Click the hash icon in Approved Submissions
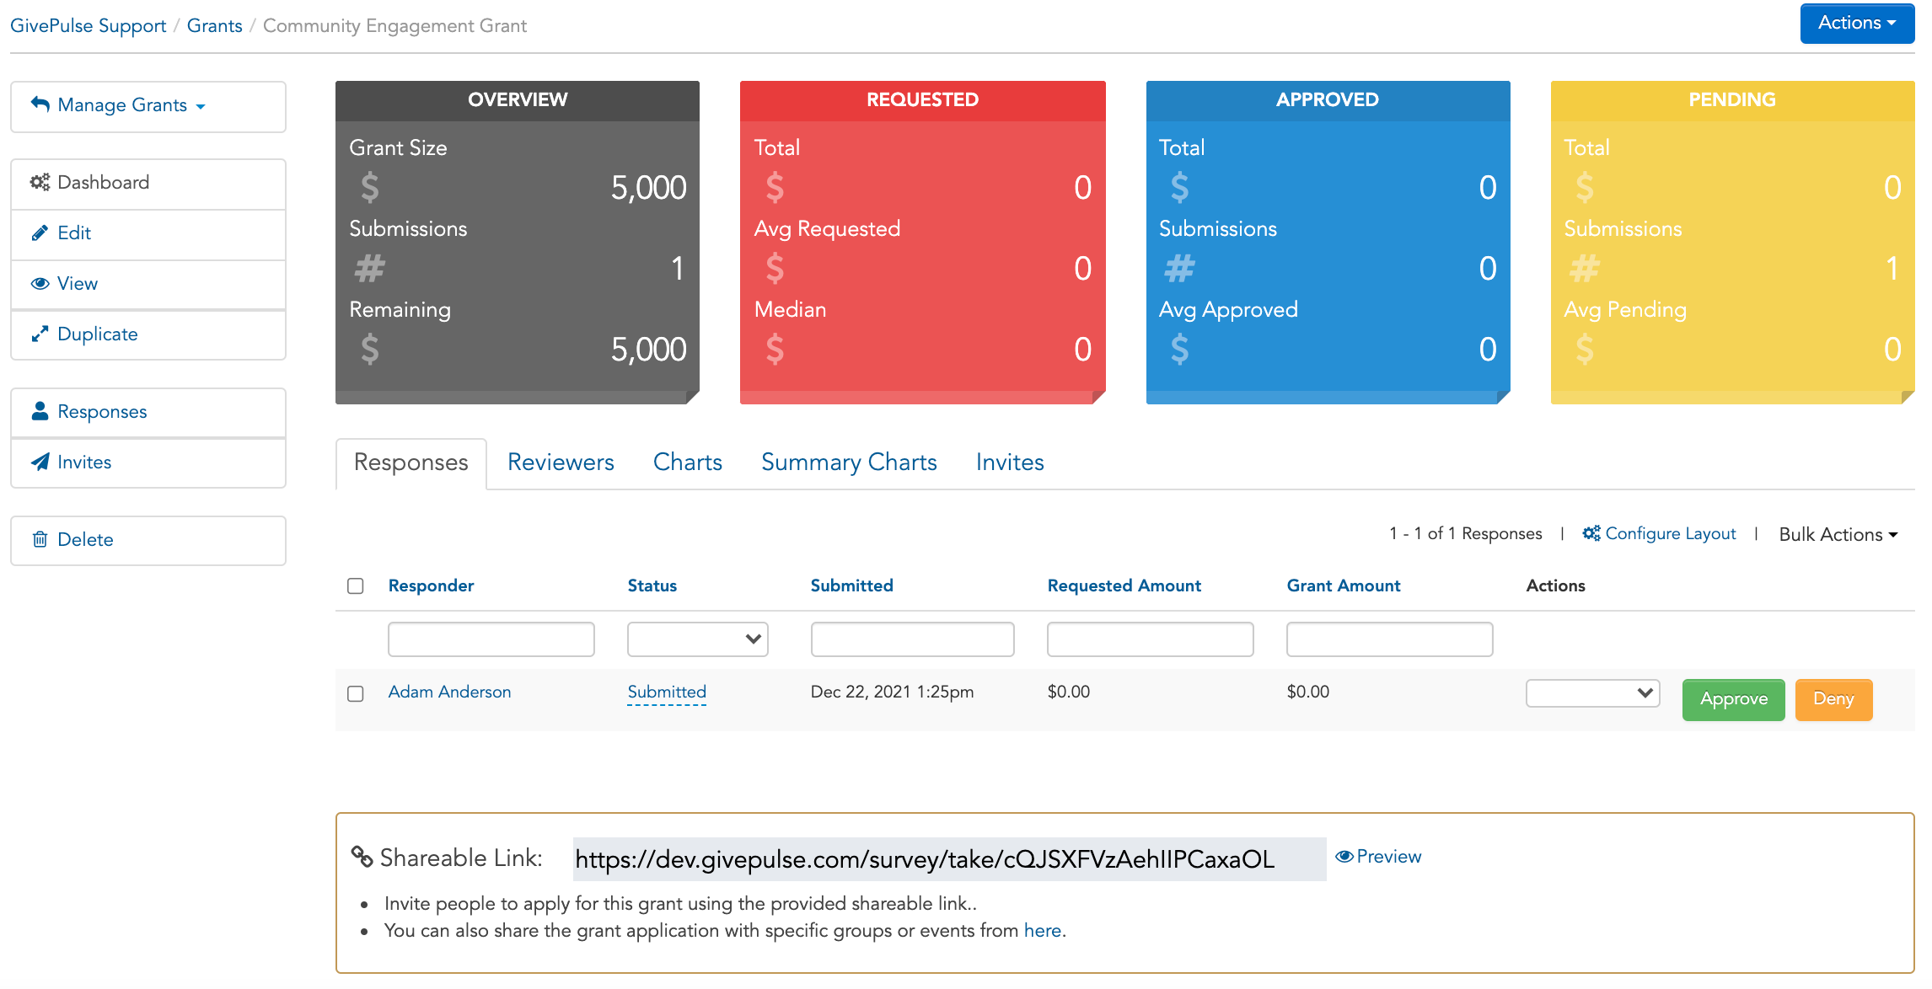 pyautogui.click(x=1179, y=269)
